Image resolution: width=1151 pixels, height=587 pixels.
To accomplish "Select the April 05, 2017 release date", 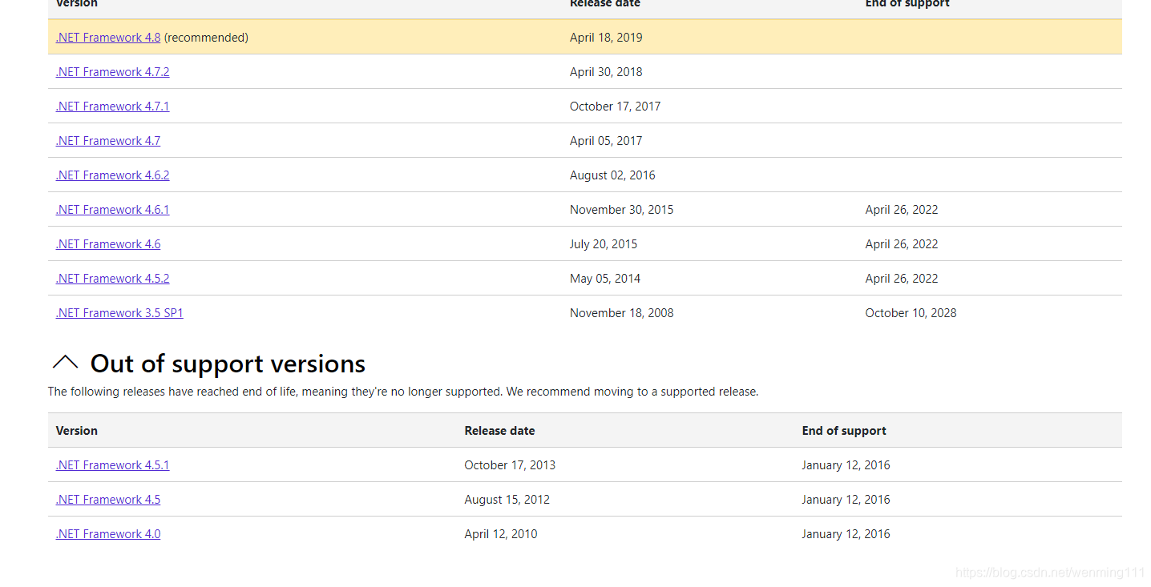I will click(606, 141).
